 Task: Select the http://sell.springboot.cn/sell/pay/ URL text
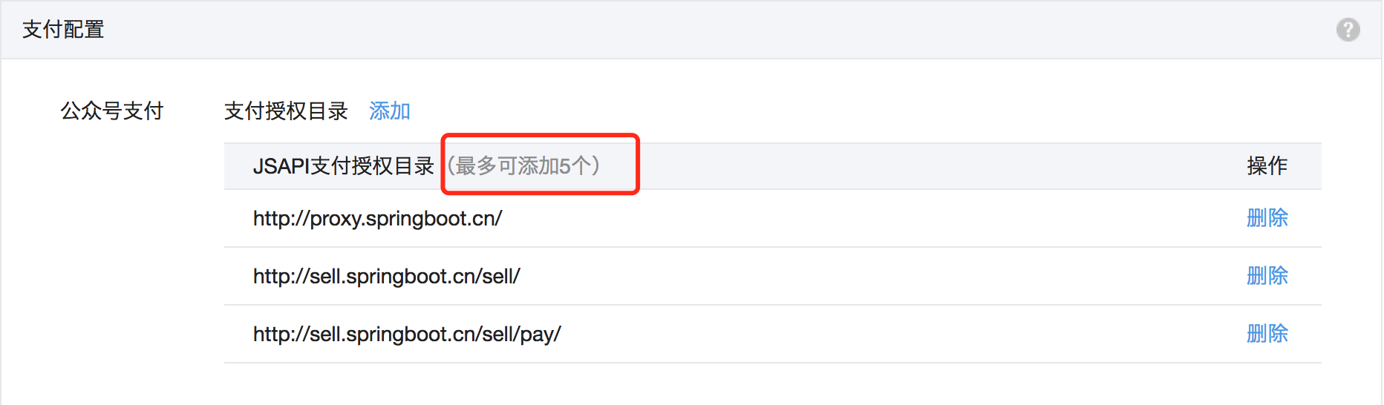(x=407, y=335)
